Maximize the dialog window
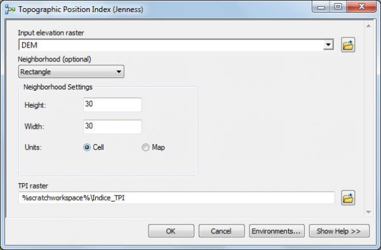This screenshot has width=381, height=250. pyautogui.click(x=338, y=7)
